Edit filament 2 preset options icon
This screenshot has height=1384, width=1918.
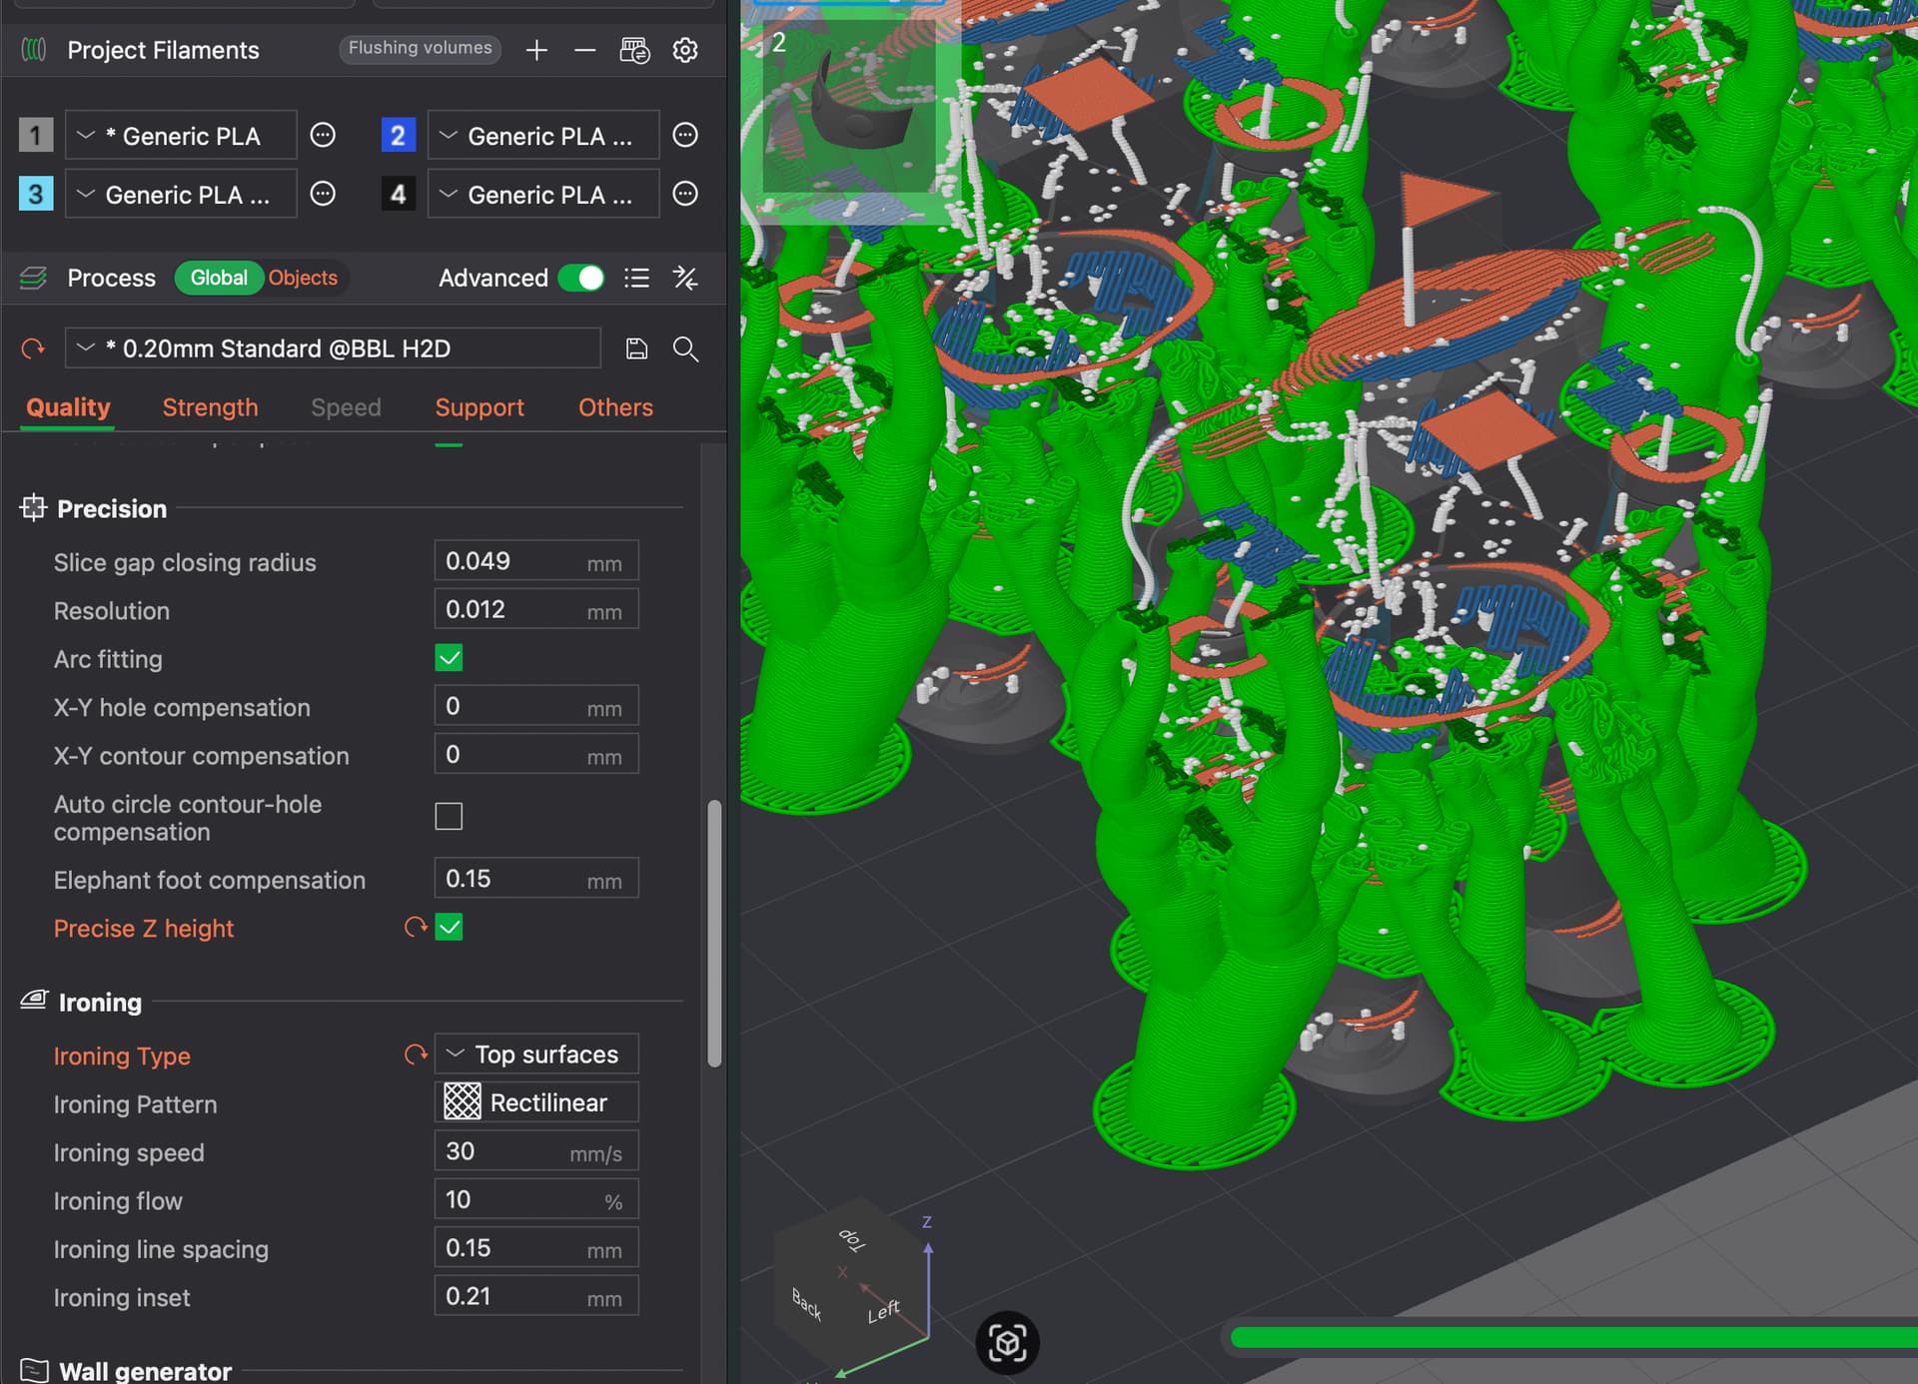[x=685, y=135]
